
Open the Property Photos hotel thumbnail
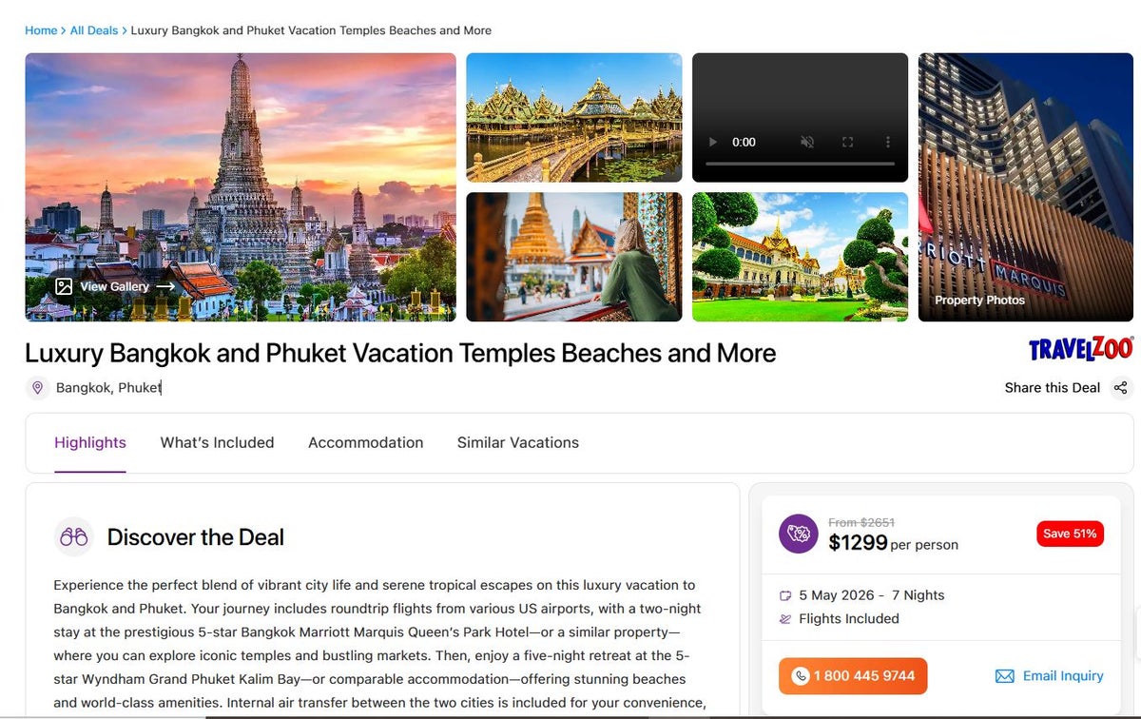click(x=1026, y=187)
